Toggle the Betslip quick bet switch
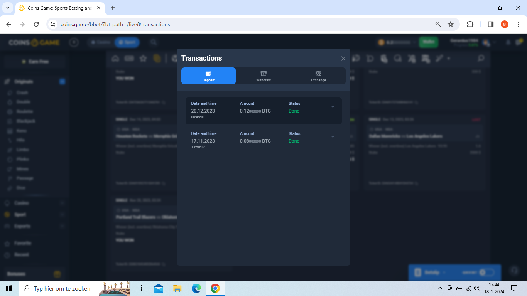The width and height of the screenshot is (527, 296). (x=486, y=272)
